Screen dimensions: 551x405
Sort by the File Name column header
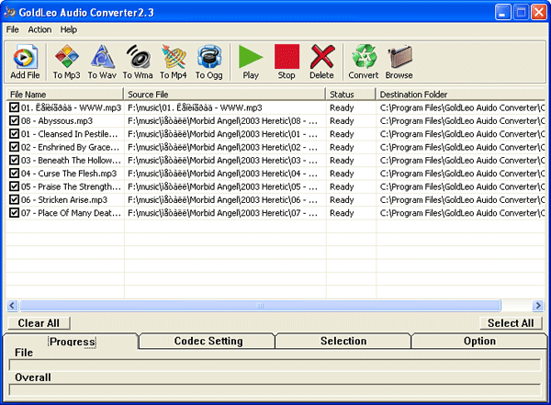[x=65, y=95]
